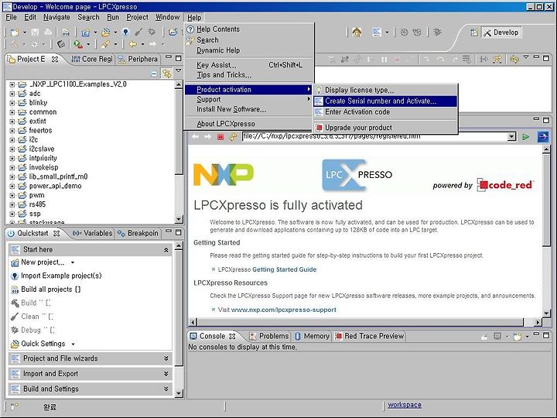The width and height of the screenshot is (557, 418).
Task: Close the Quickstart tab
Action: [56, 234]
